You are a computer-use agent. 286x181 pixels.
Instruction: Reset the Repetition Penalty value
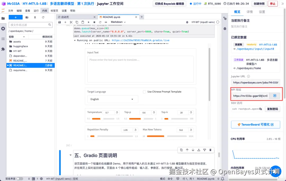pos(136,130)
